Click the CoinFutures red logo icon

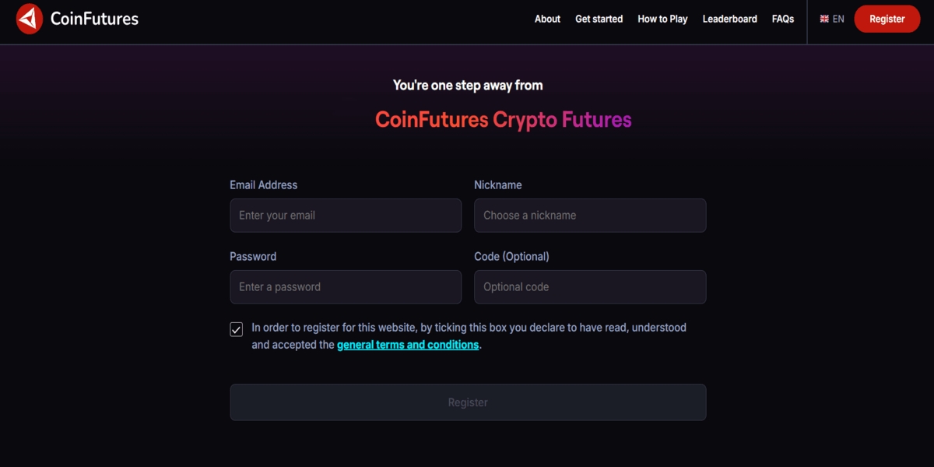click(30, 19)
